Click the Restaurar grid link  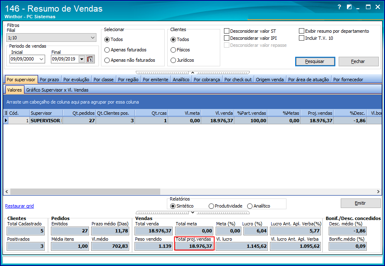pos(19,206)
